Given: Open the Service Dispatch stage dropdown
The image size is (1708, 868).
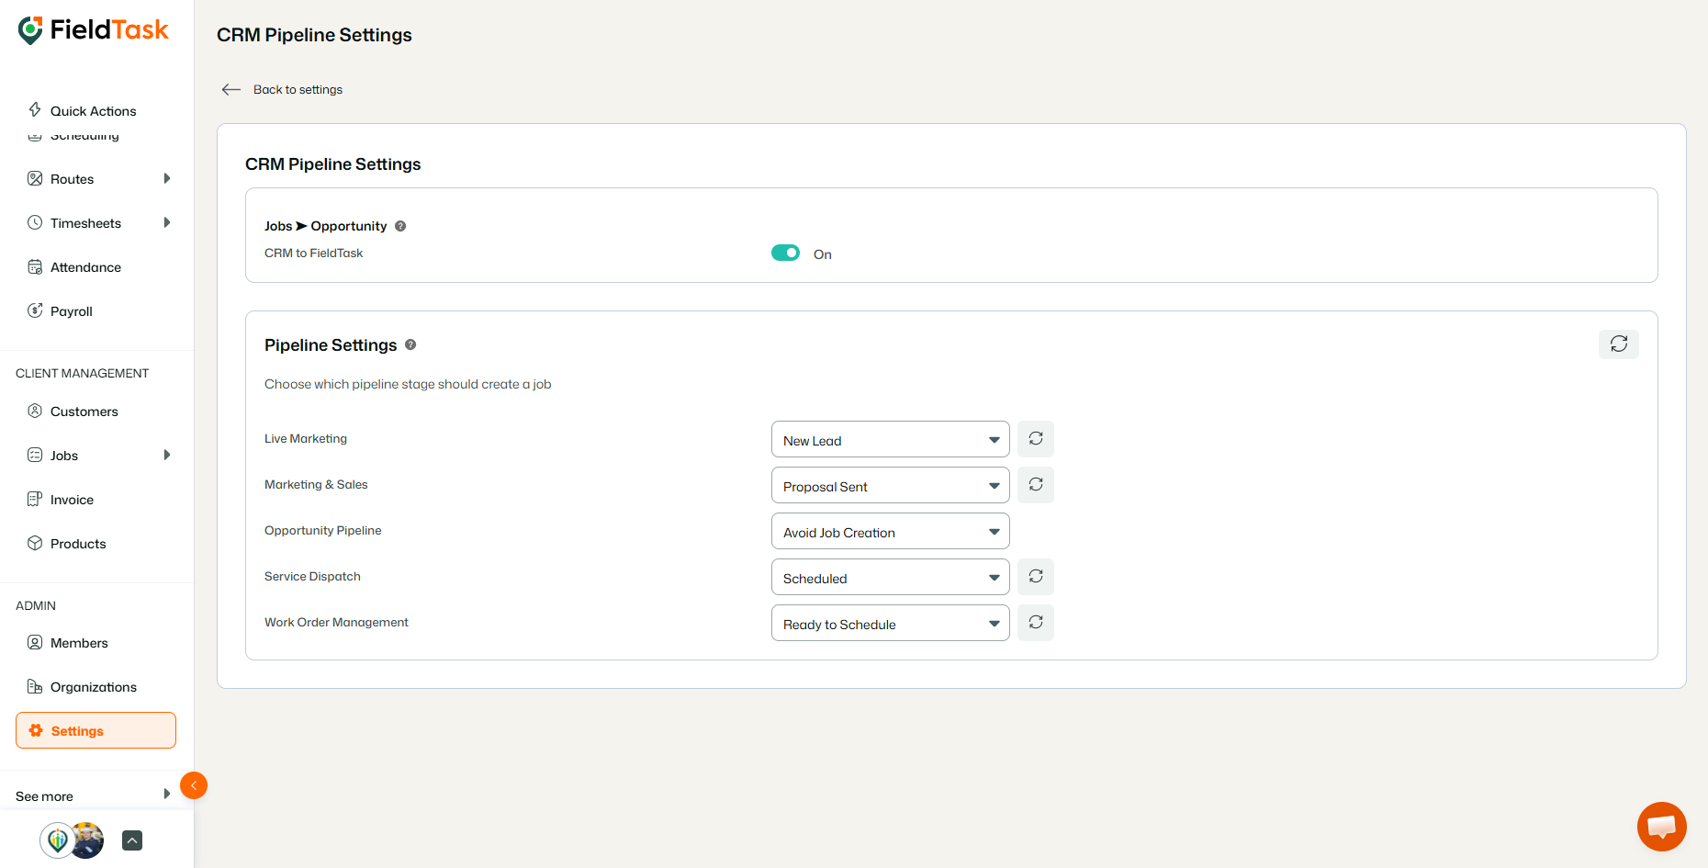Looking at the screenshot, I should (x=891, y=577).
